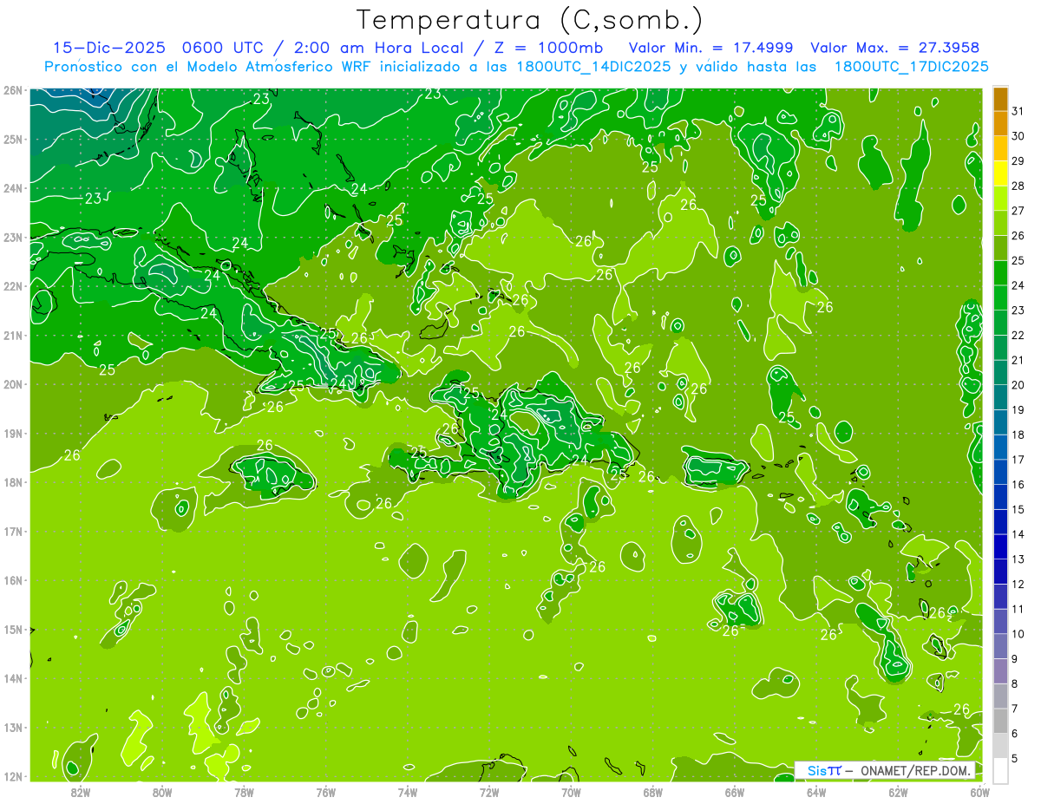Click the color scale label "22"
This screenshot has height=804, width=1041.
[1018, 336]
